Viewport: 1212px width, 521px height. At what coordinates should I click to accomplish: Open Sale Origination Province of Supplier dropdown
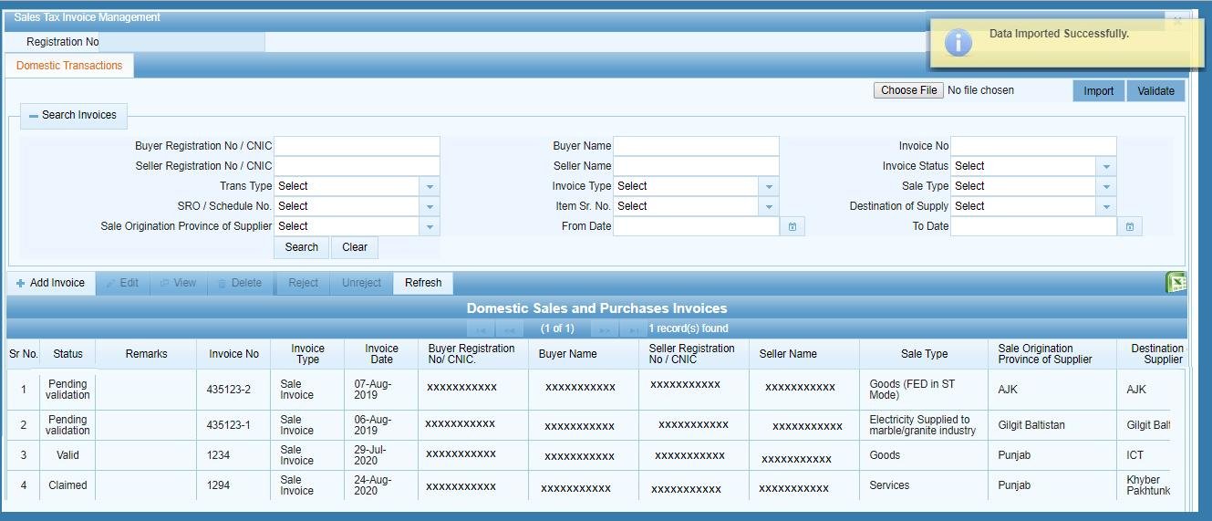click(430, 226)
